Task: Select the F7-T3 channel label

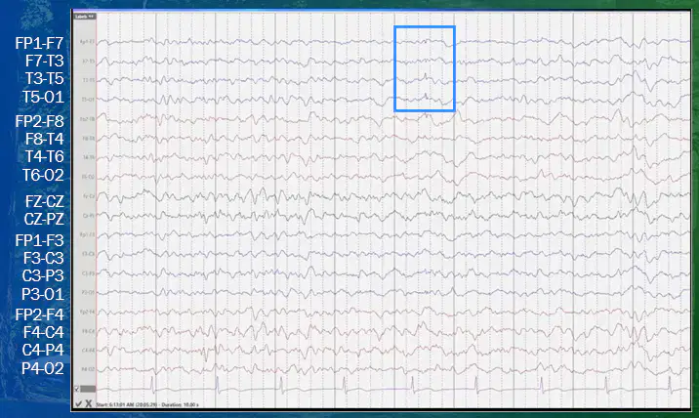Action: 44,61
